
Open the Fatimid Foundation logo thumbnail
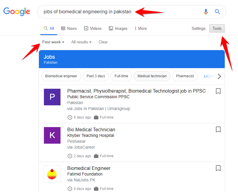(52, 174)
